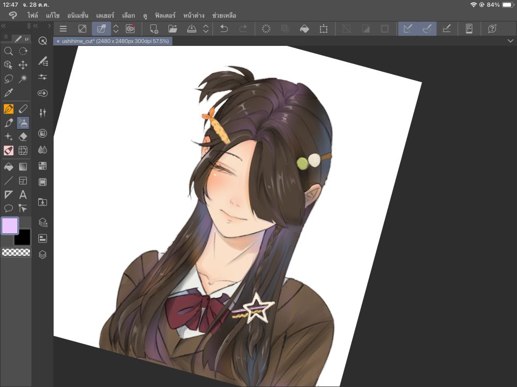Select the Correct line tool
This screenshot has height=387, width=517.
coord(23,208)
